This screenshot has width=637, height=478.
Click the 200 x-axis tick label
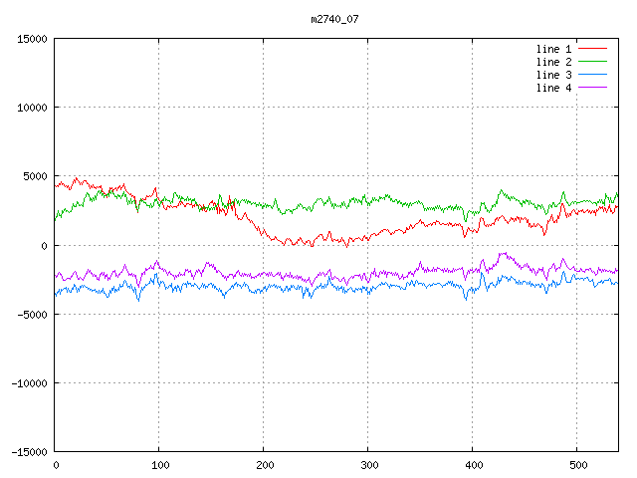coord(264,465)
